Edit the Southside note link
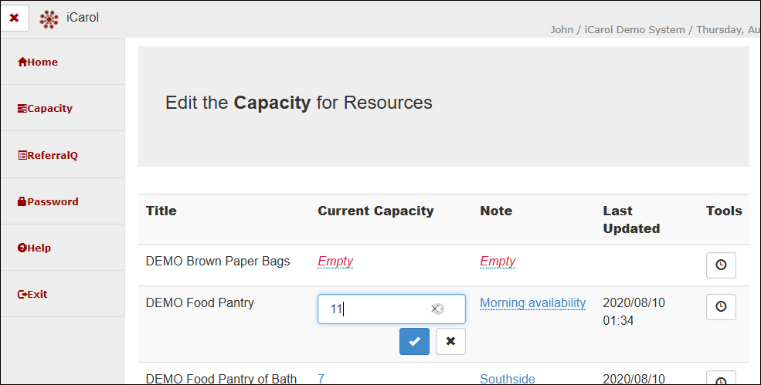The width and height of the screenshot is (761, 385). tap(508, 379)
